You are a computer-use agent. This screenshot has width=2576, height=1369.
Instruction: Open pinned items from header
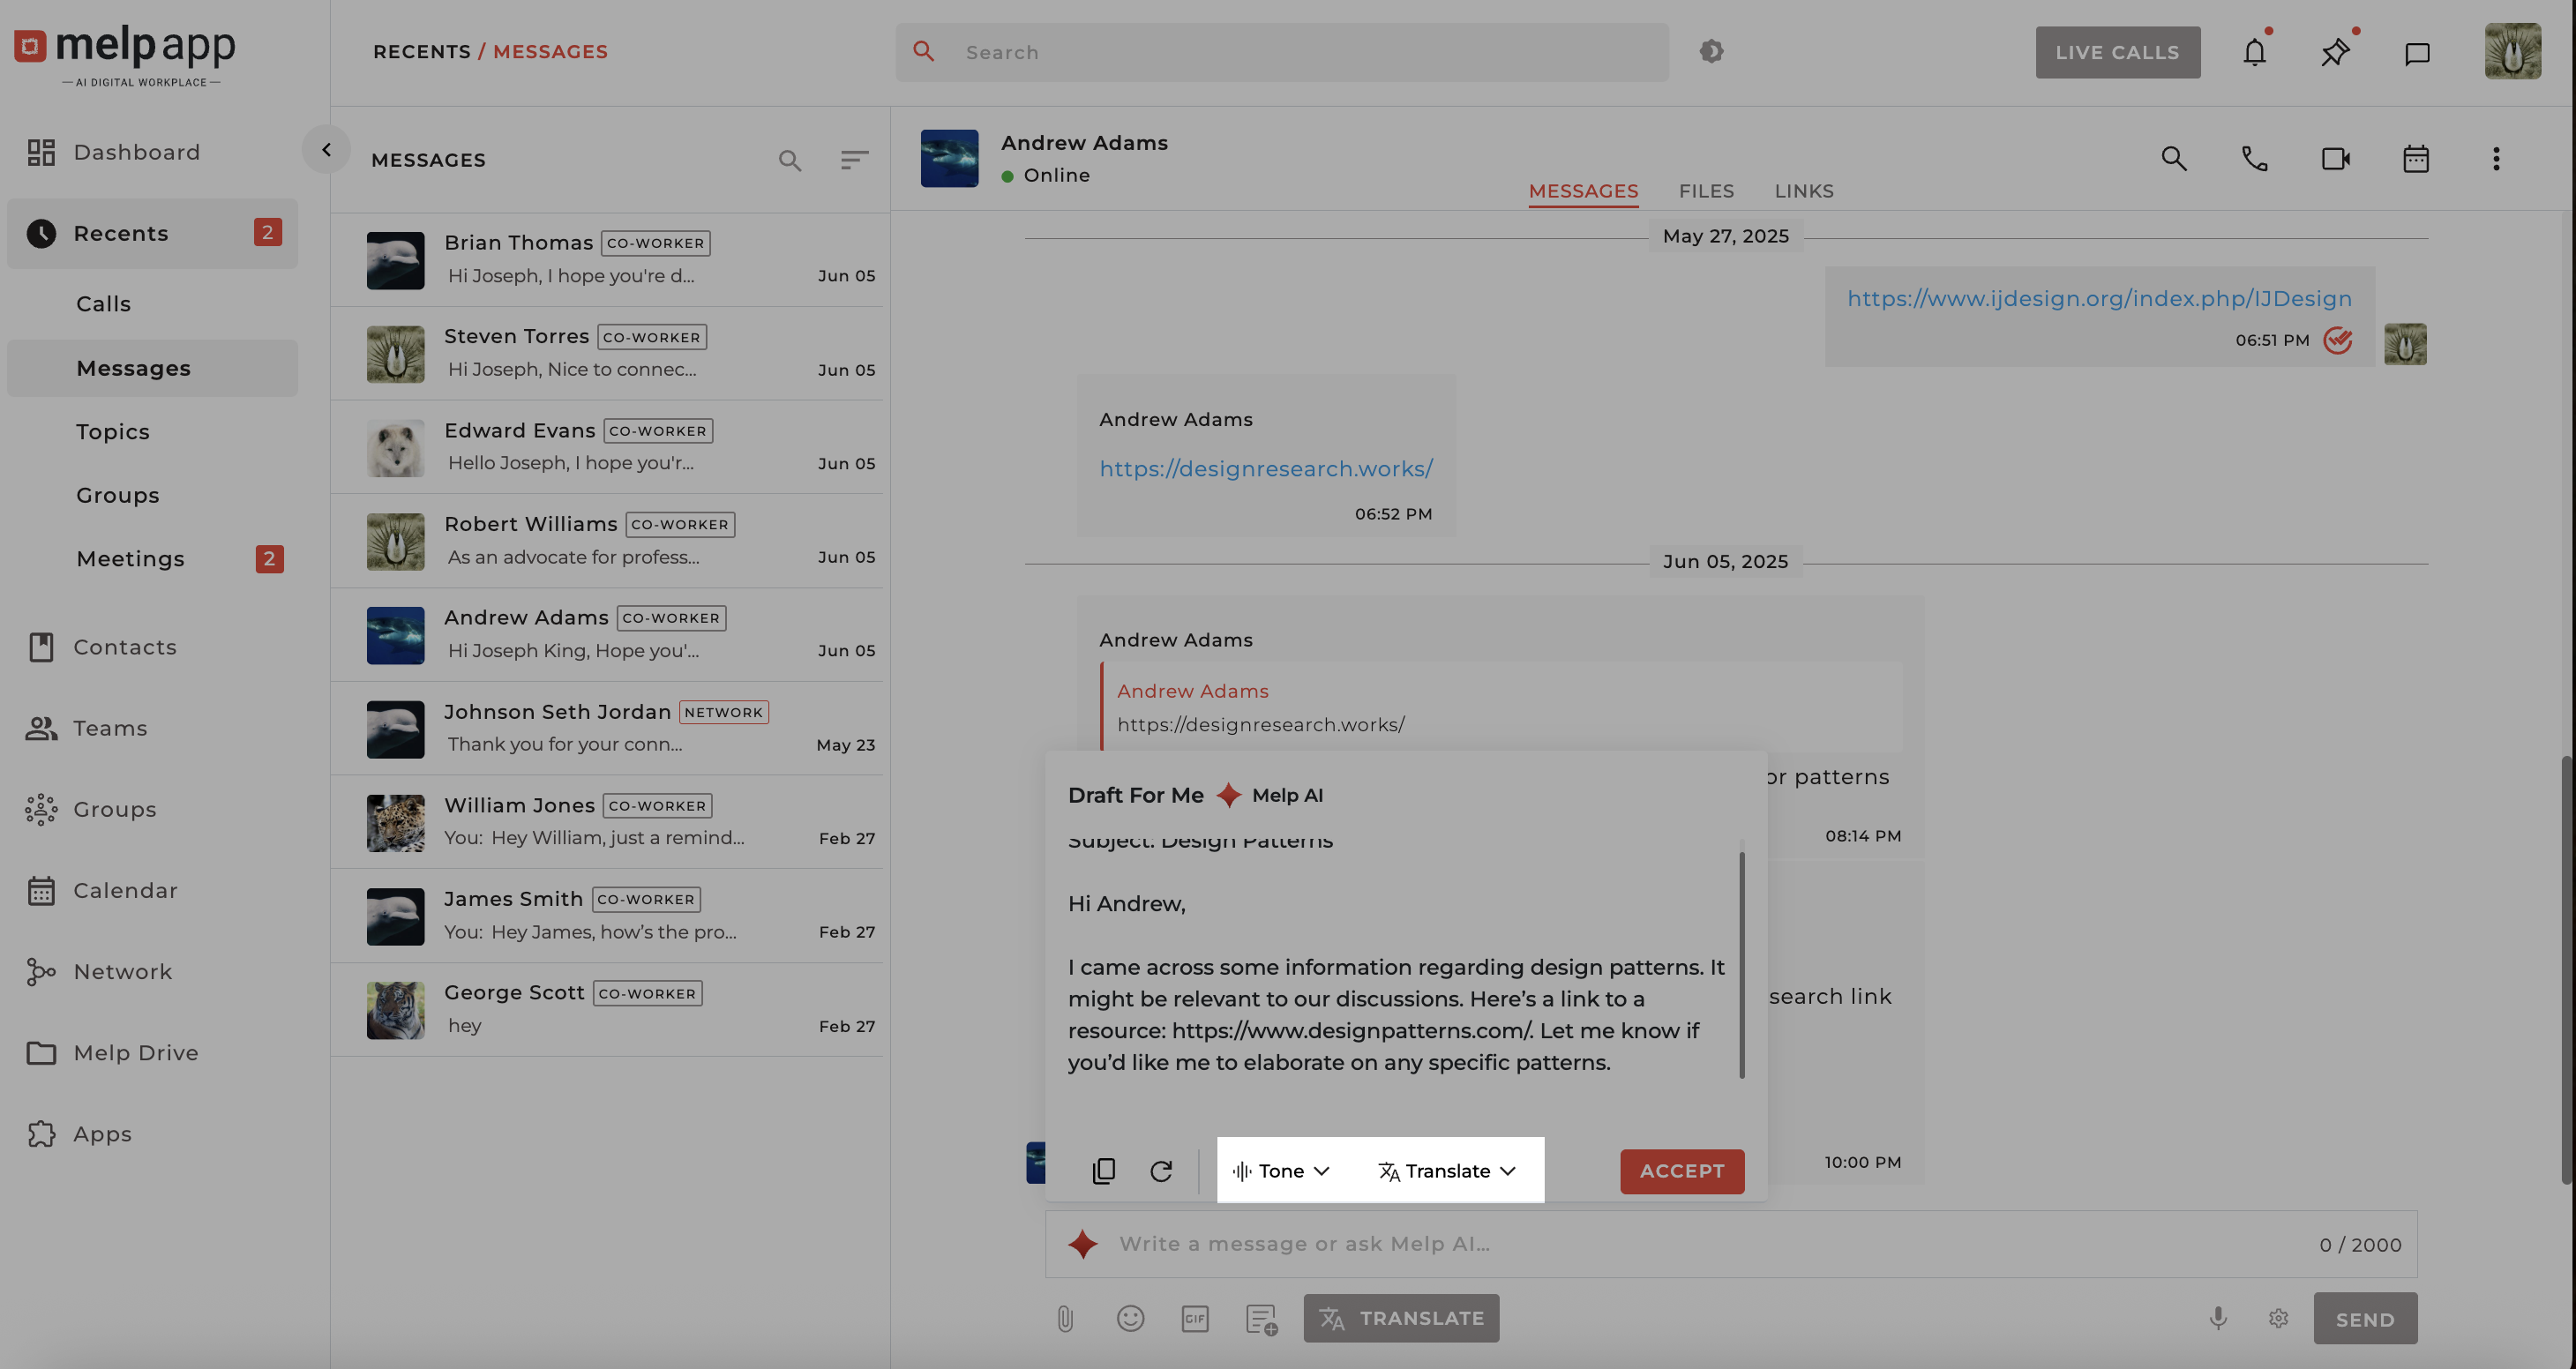[2335, 52]
